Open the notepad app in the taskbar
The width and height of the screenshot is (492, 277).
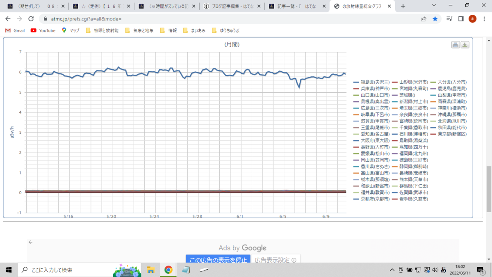pos(186,270)
